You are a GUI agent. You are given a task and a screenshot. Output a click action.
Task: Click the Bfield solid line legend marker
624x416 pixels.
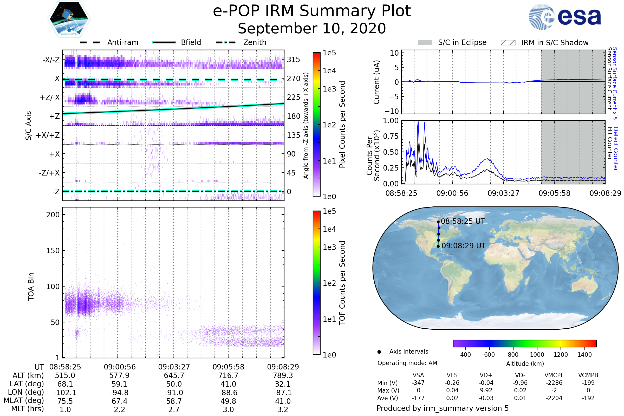tap(164, 42)
